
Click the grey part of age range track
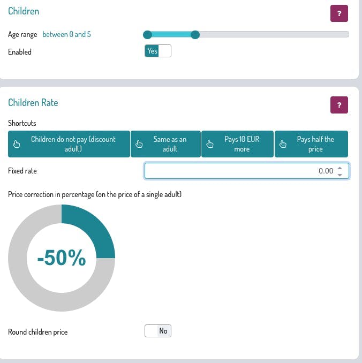273,35
